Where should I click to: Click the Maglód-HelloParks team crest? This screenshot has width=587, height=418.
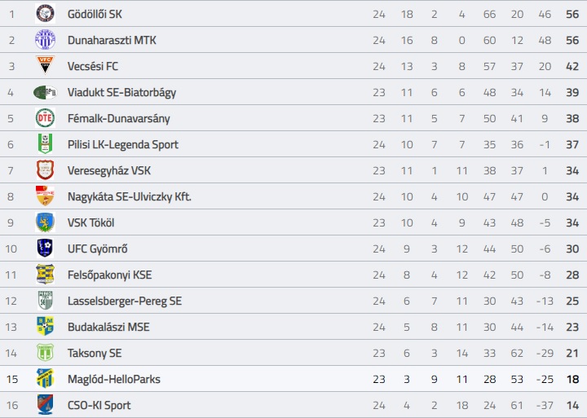click(45, 379)
